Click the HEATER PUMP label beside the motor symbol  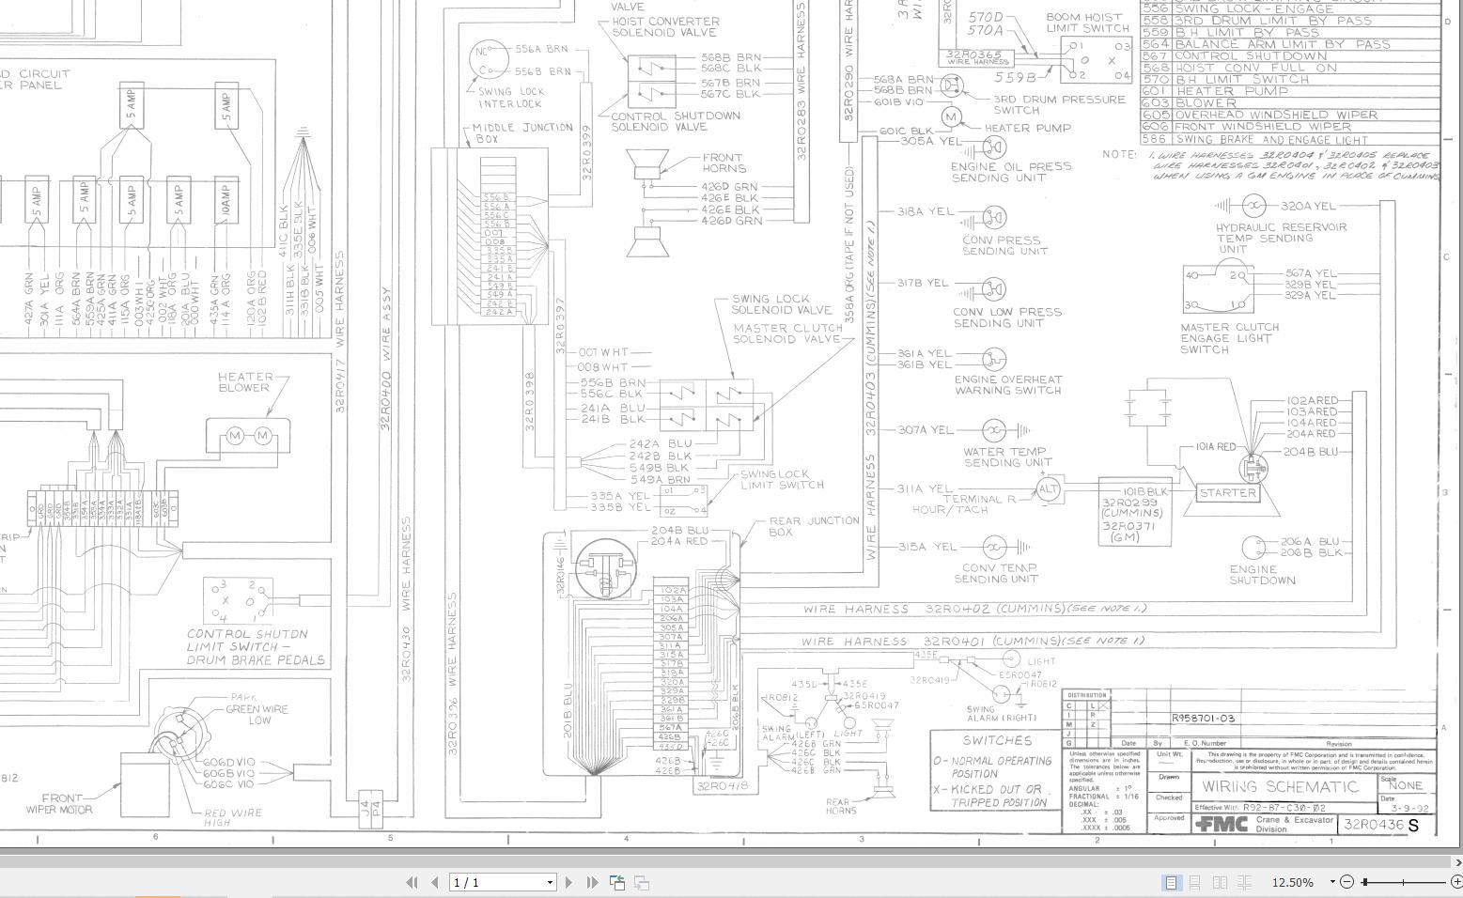click(1028, 128)
